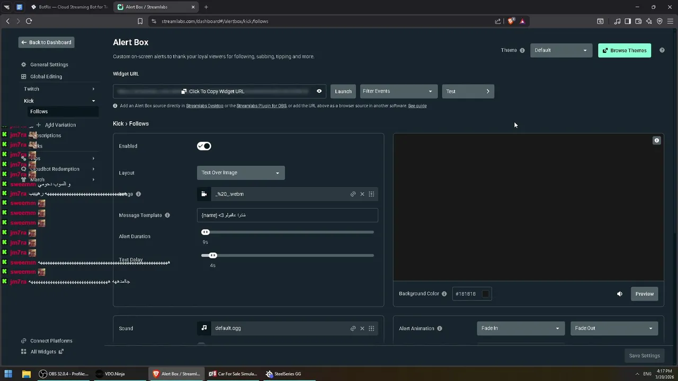678x381 pixels.
Task: Click the music note icon for Sound
Action: pyautogui.click(x=204, y=328)
